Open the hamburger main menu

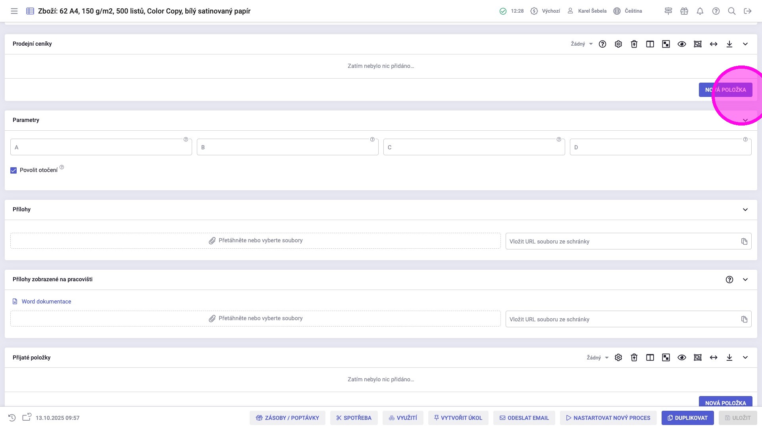pyautogui.click(x=14, y=11)
